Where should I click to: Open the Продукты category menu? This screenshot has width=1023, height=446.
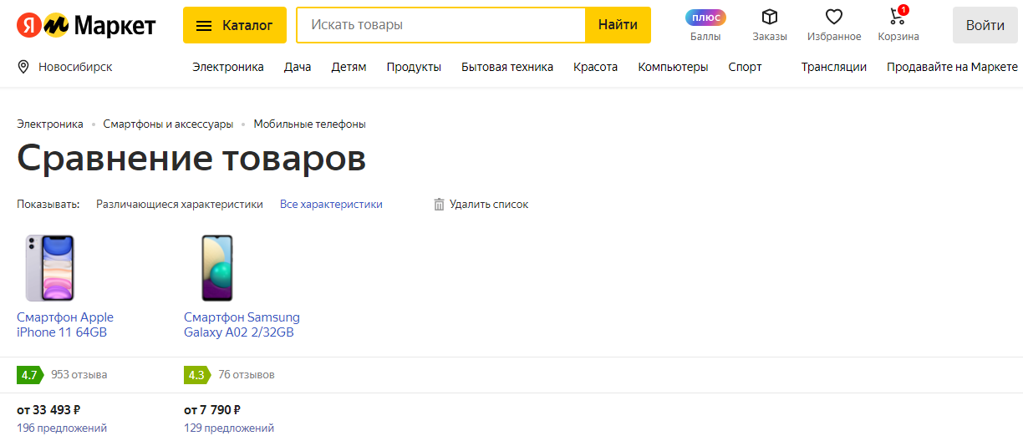tap(414, 67)
